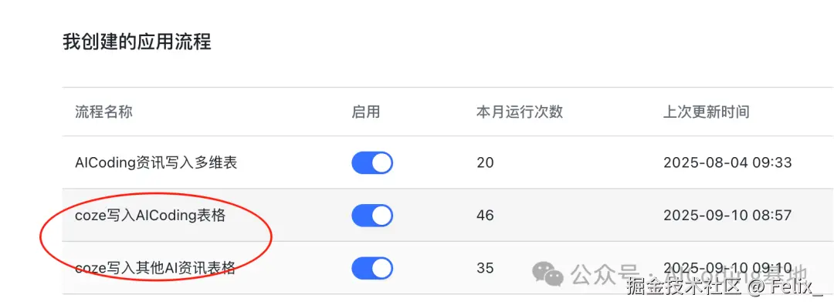Toggle the coze写入AICoding表格 enable switch
This screenshot has width=834, height=308.
pyautogui.click(x=372, y=216)
